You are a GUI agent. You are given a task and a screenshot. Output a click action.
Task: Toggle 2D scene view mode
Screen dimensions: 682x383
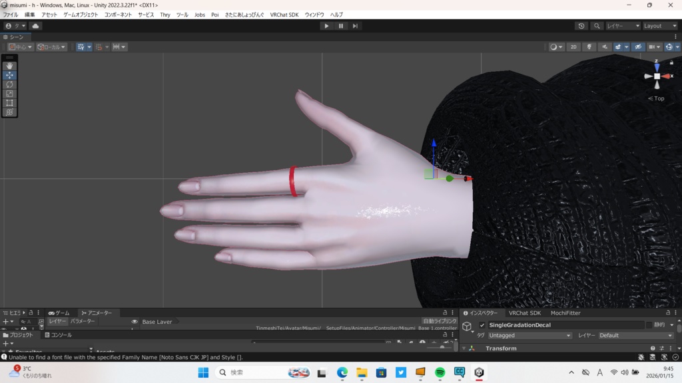coord(573,47)
